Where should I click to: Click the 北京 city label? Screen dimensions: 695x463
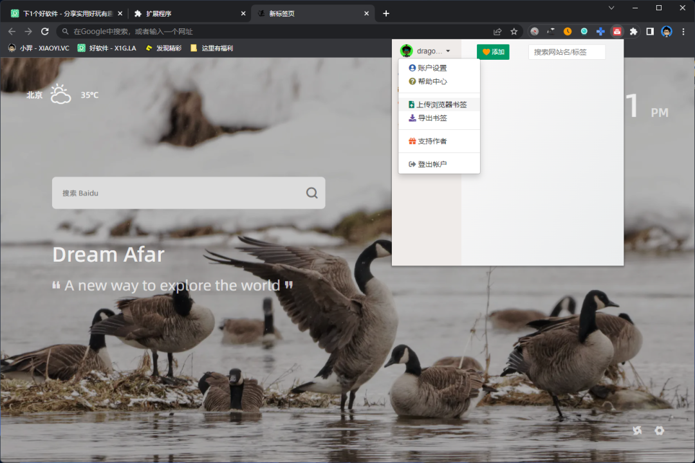click(x=35, y=95)
